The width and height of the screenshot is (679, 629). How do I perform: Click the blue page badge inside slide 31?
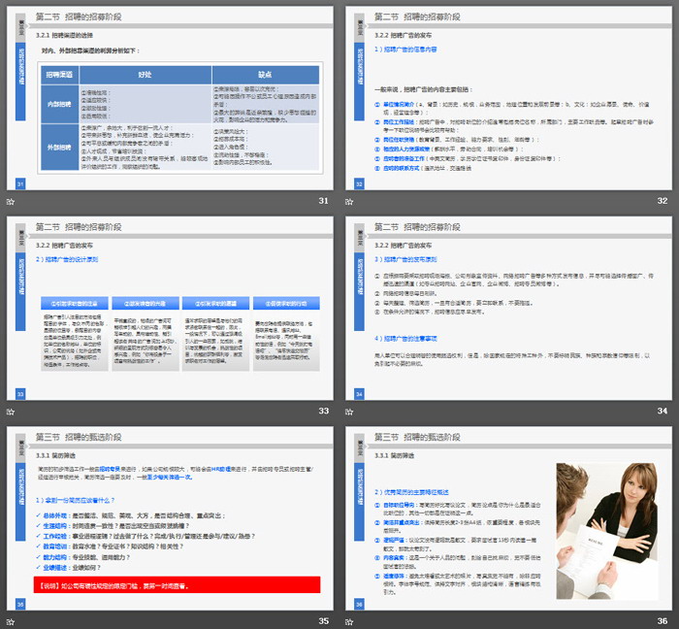pos(21,183)
